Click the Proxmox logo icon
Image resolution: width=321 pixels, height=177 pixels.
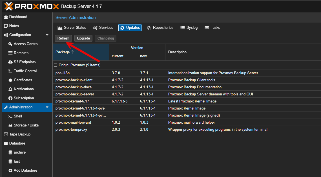coord(9,6)
